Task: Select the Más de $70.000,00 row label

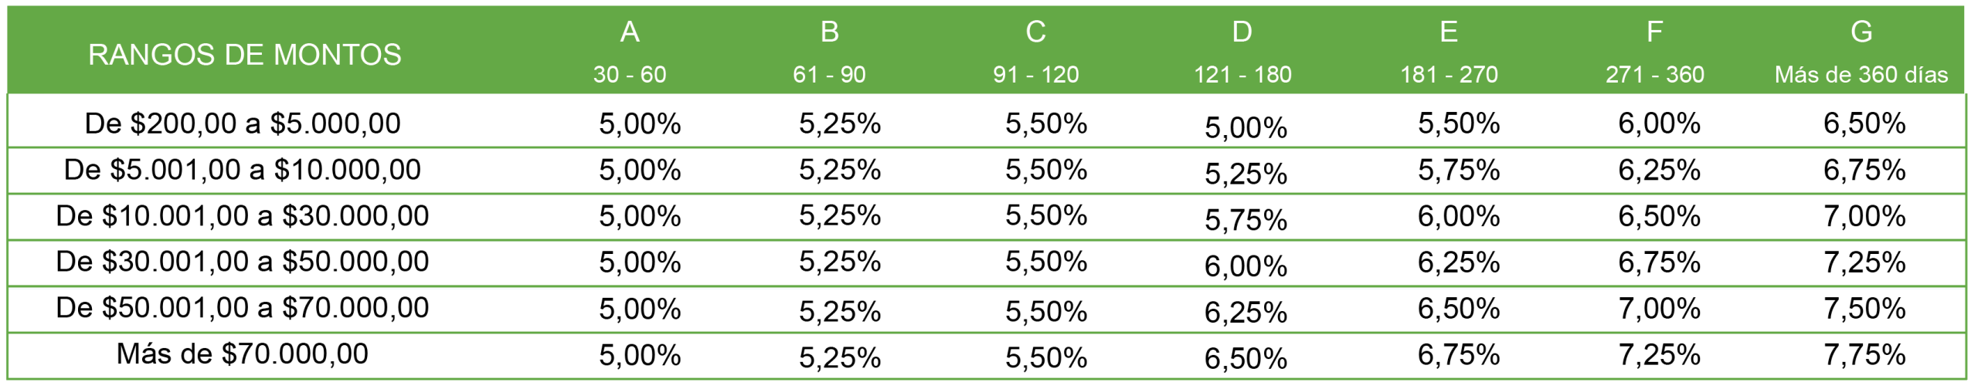Action: tap(243, 354)
